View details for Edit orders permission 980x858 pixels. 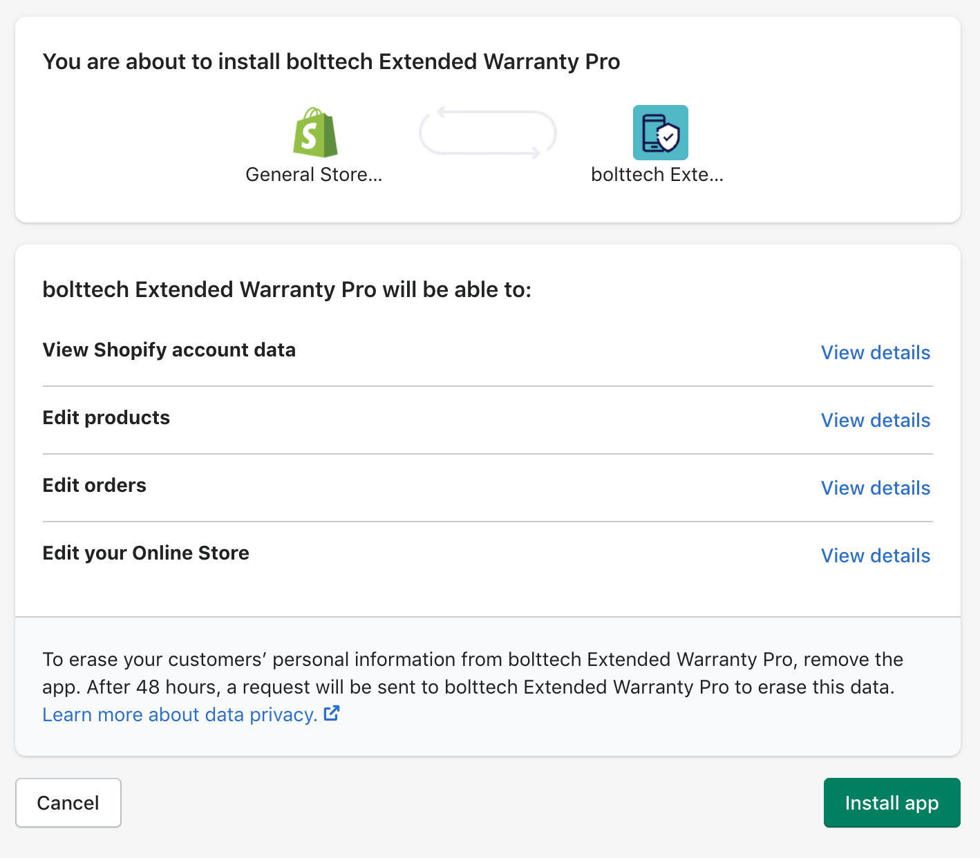point(875,488)
